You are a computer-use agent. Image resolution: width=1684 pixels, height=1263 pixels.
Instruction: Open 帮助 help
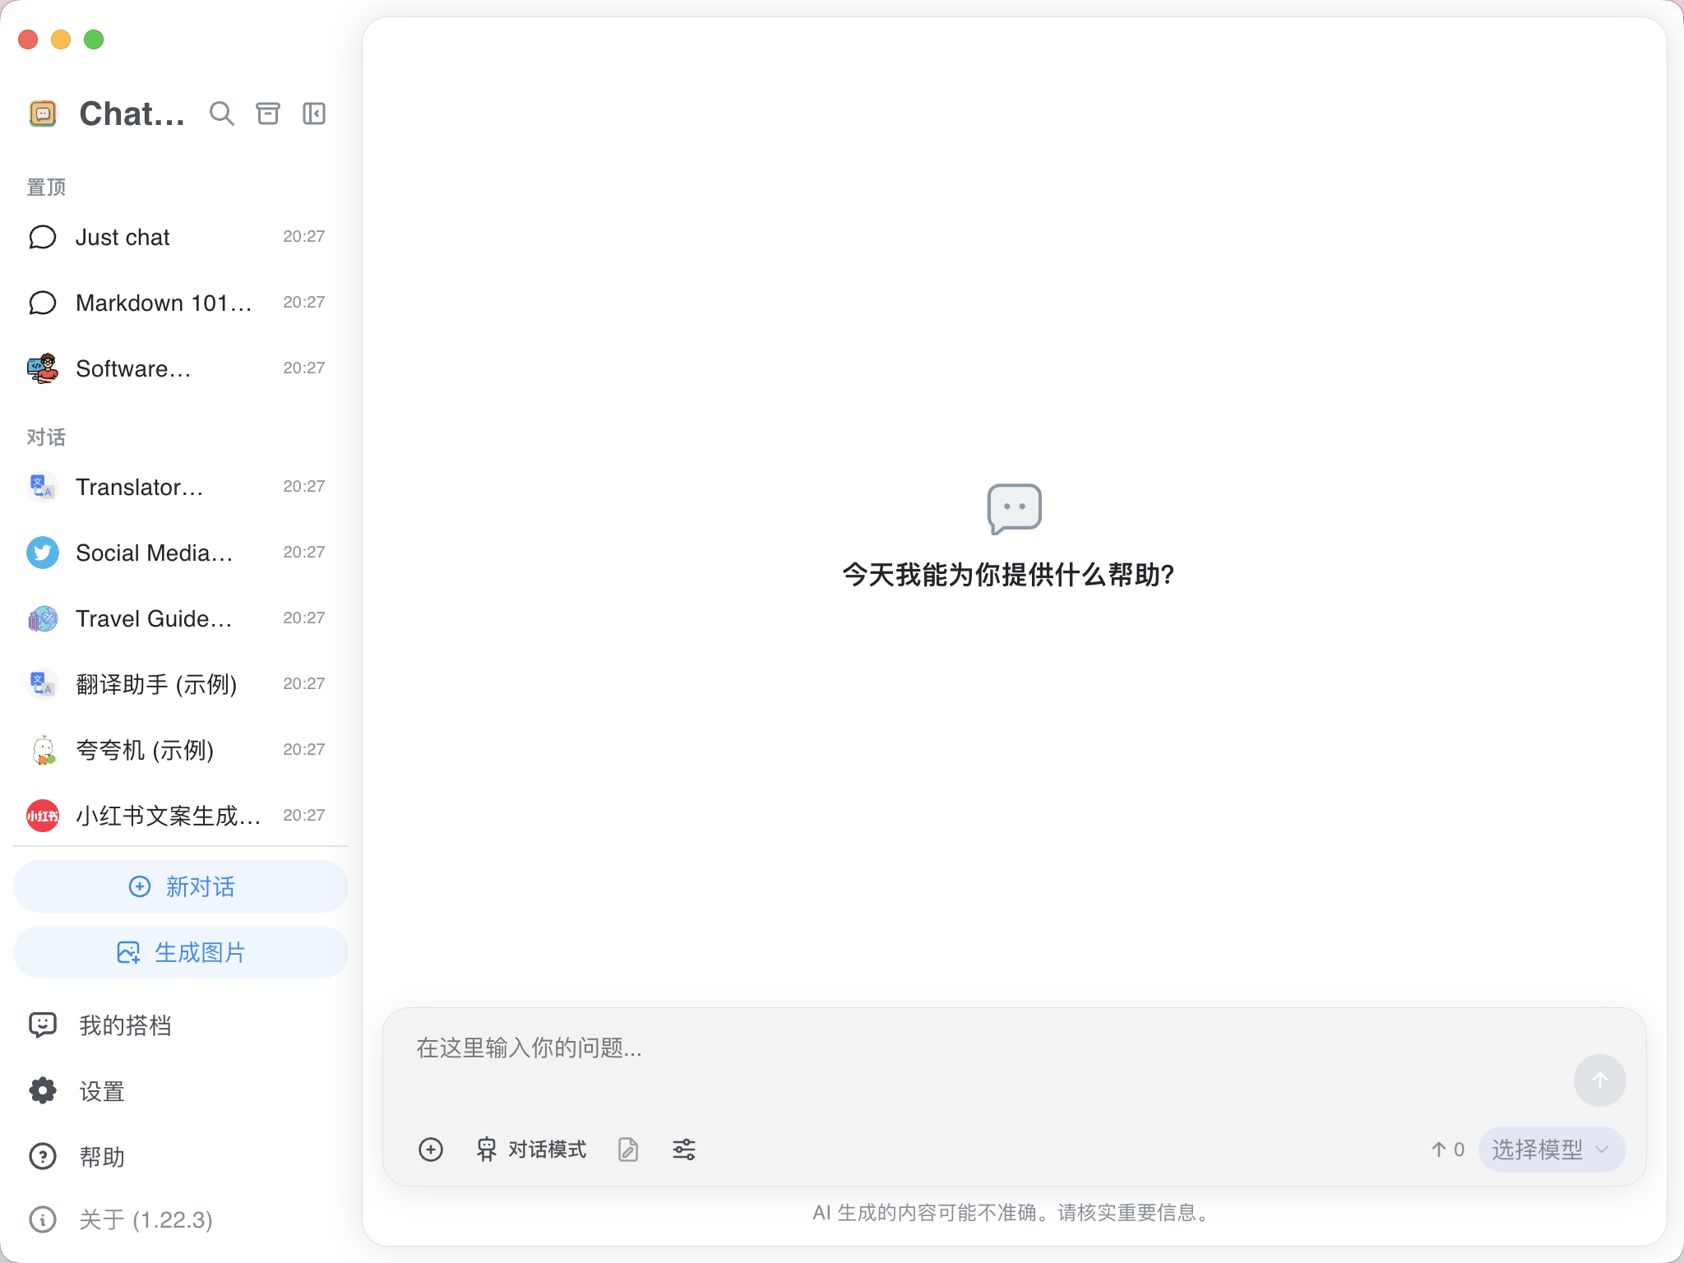pyautogui.click(x=179, y=1157)
